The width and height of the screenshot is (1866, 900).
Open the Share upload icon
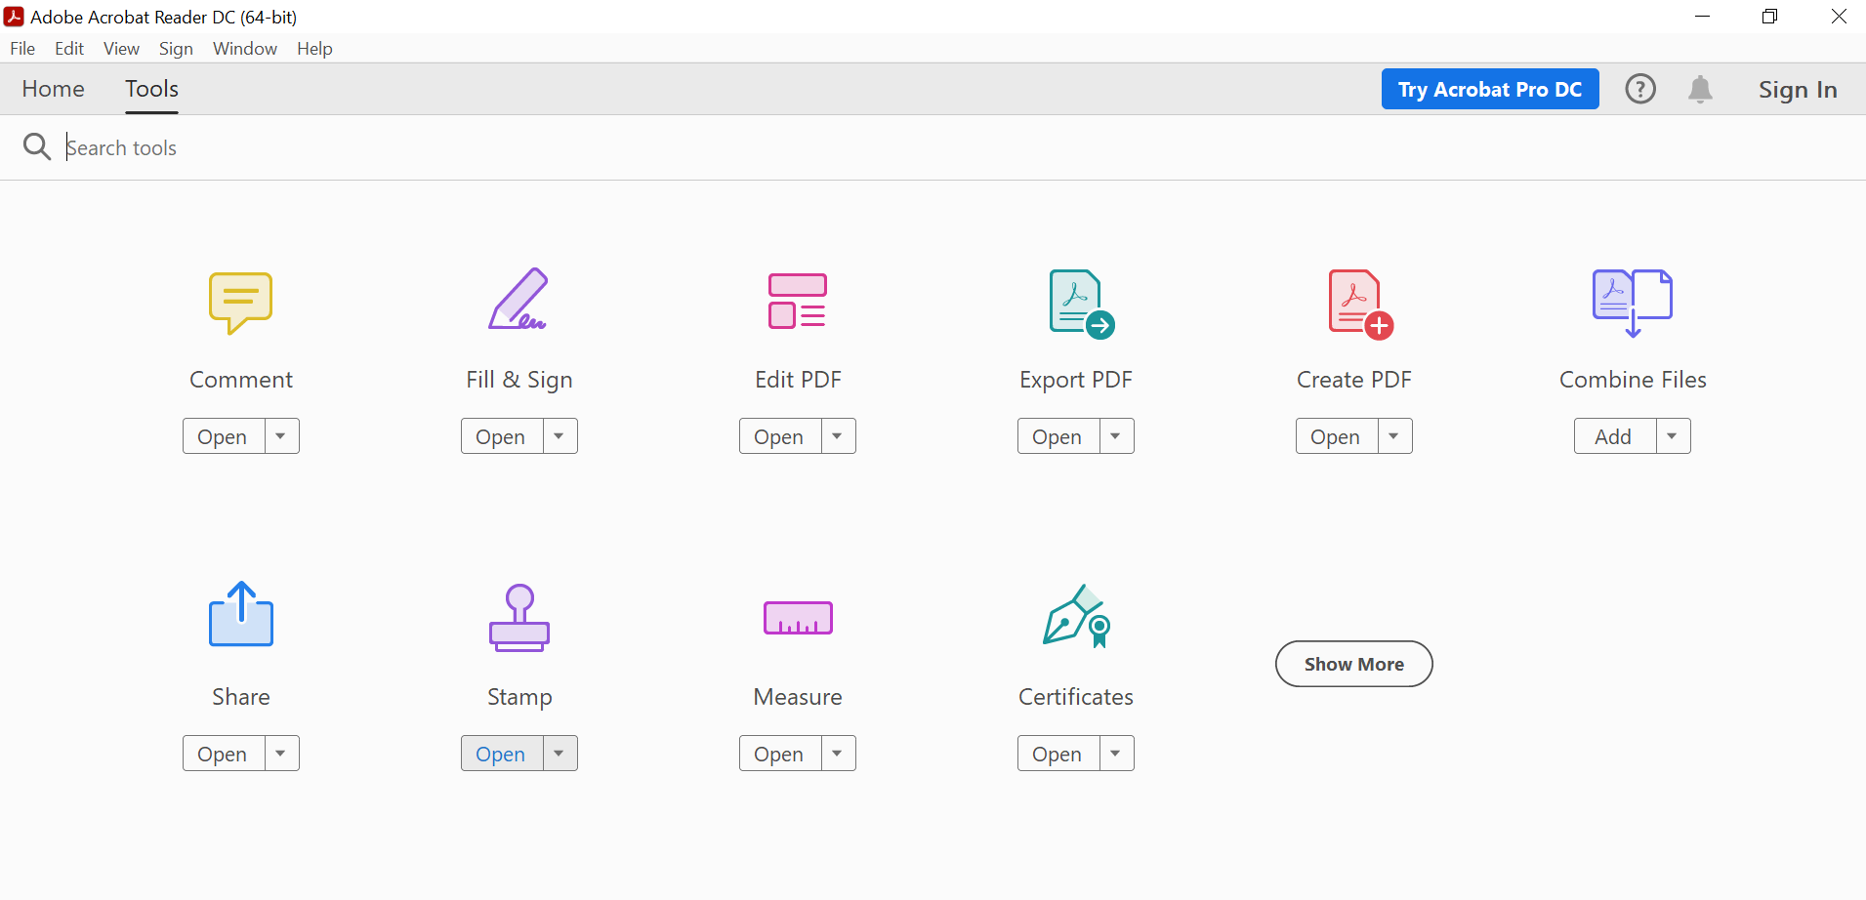pos(240,615)
